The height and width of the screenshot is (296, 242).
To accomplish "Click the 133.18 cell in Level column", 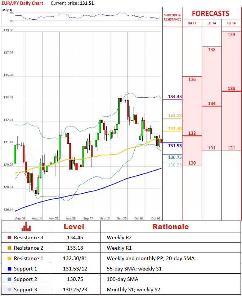I will point(75,248).
